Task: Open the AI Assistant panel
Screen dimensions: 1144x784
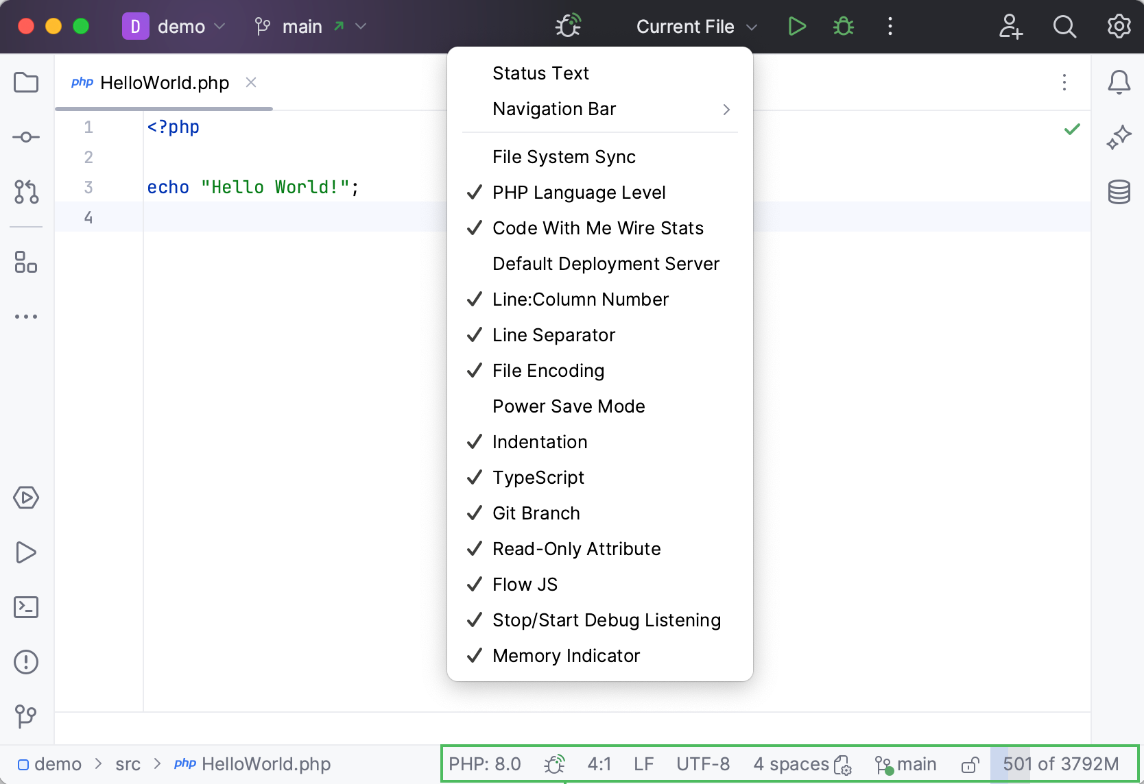Action: point(1119,137)
